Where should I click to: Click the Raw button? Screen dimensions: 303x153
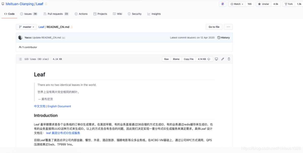pyautogui.click(x=166, y=59)
